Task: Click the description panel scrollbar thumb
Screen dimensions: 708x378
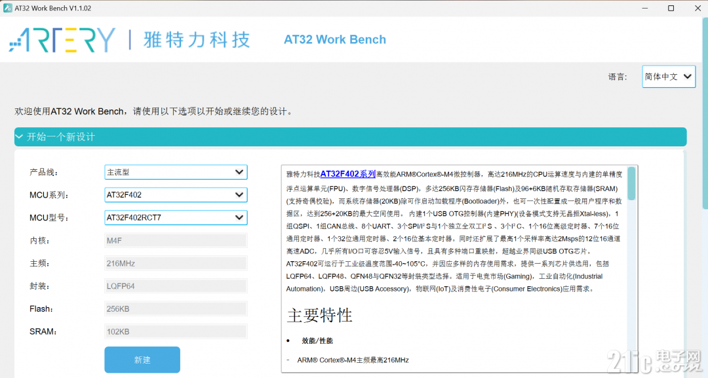Action: (631, 184)
